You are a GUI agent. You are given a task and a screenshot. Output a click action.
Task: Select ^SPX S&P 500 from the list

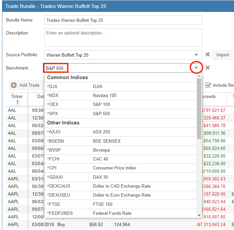coord(120,114)
